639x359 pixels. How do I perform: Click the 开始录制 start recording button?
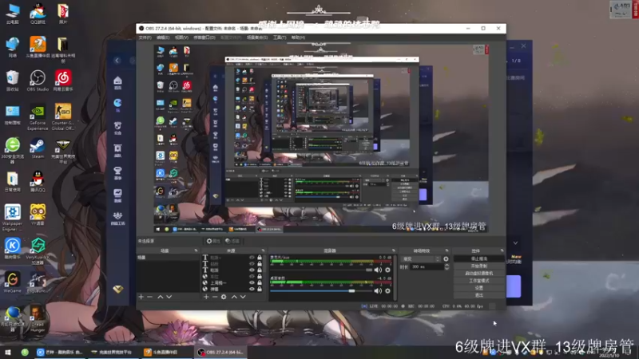[x=478, y=266]
